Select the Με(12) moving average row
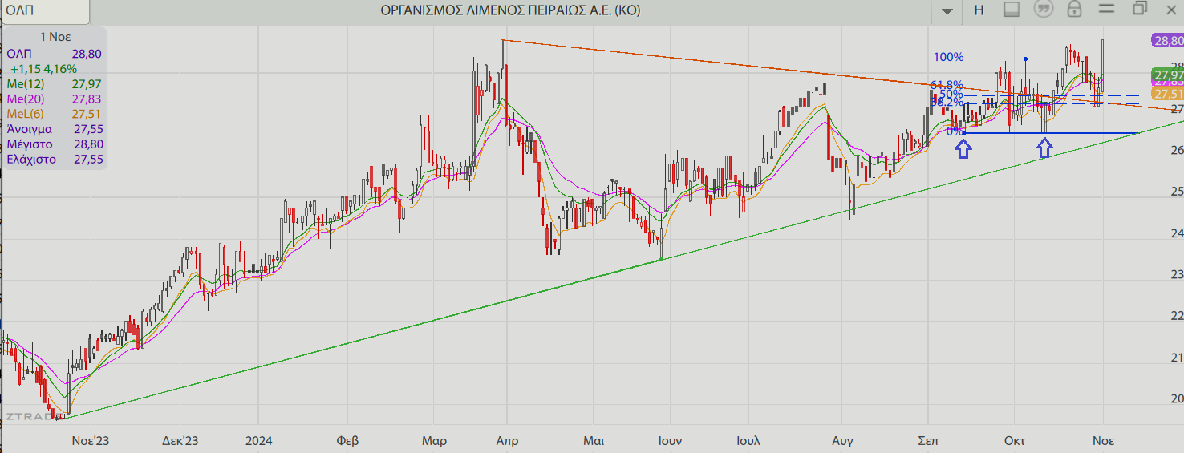Image resolution: width=1184 pixels, height=453 pixels. 54,83
